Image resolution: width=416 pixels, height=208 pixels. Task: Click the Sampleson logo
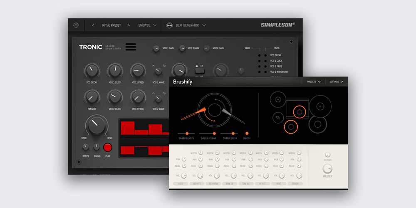278,25
